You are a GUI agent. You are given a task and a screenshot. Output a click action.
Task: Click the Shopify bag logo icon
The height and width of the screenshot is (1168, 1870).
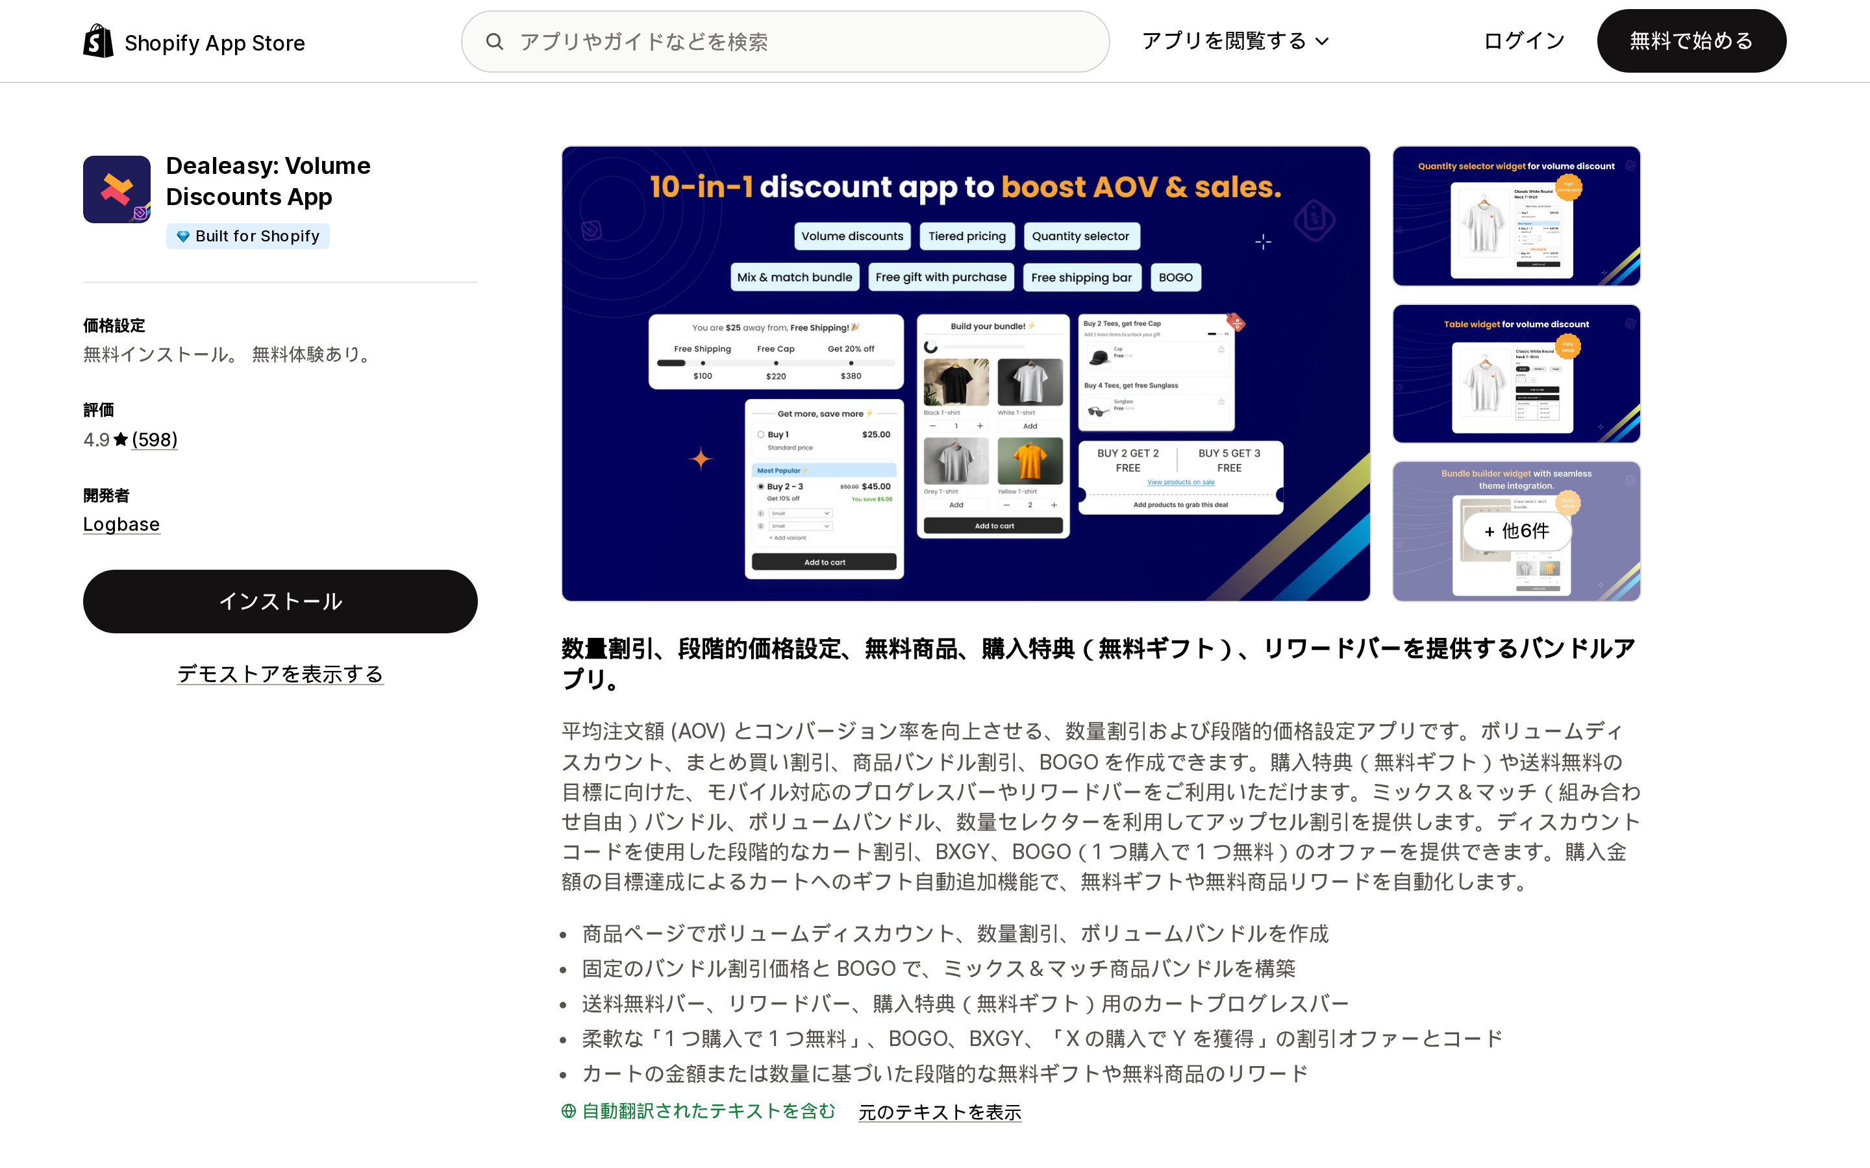[x=98, y=41]
